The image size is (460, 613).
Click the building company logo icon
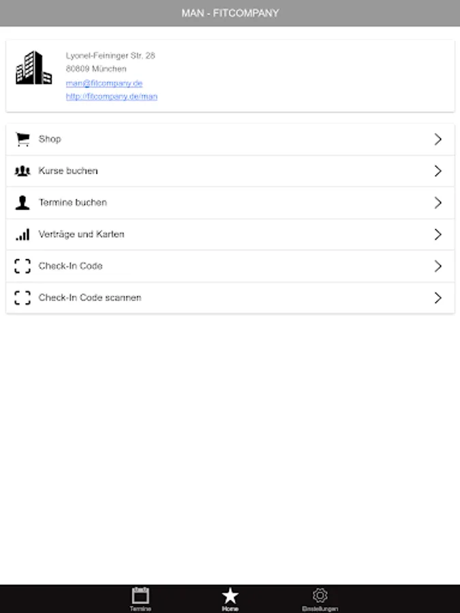click(x=33, y=67)
